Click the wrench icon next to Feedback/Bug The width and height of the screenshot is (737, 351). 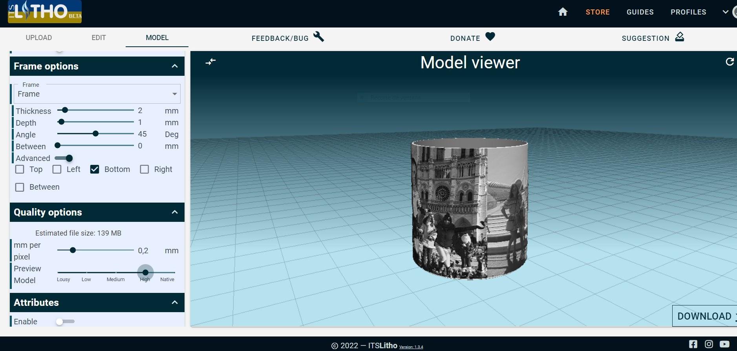pos(318,37)
